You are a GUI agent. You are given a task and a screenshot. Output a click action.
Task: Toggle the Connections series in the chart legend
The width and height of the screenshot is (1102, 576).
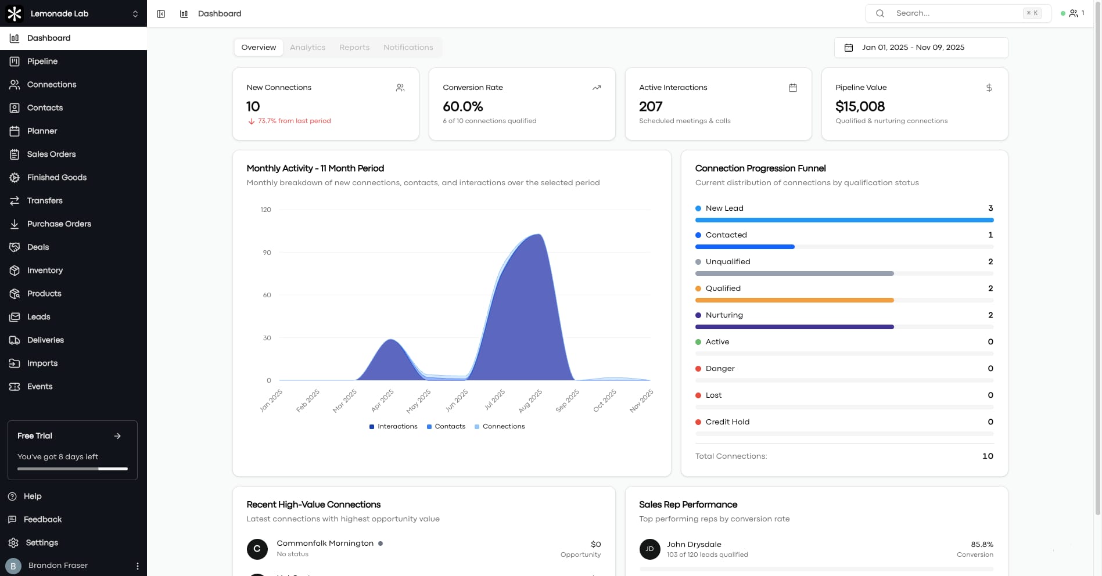coord(500,426)
